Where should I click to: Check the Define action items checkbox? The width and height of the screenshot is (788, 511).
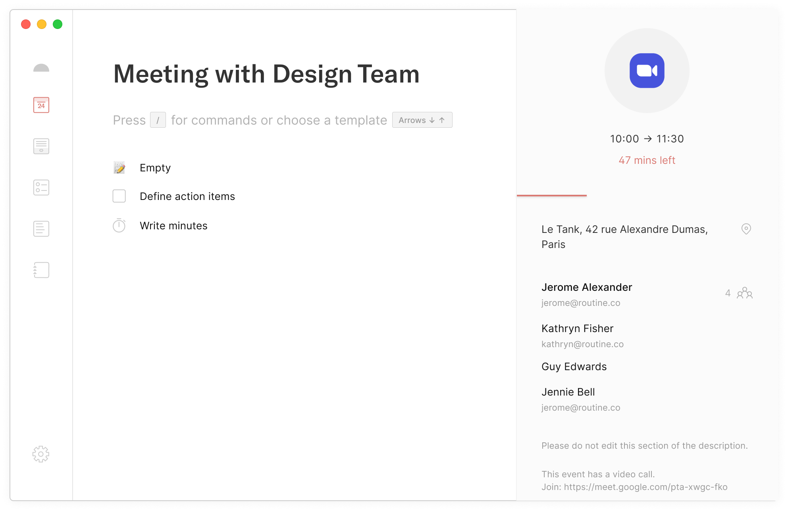tap(119, 196)
